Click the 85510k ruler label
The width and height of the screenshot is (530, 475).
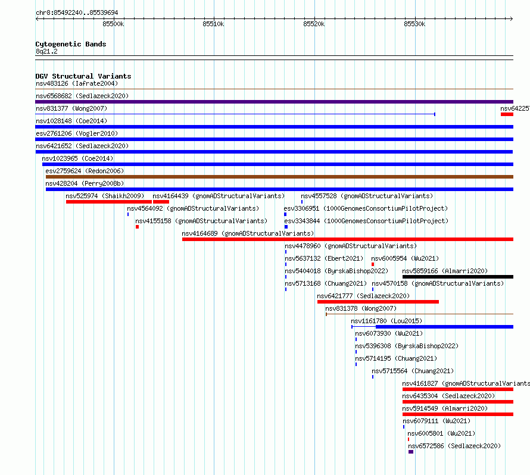[213, 24]
